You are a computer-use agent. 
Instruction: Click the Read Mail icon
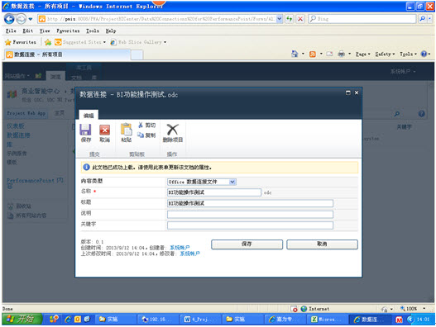pos(329,54)
